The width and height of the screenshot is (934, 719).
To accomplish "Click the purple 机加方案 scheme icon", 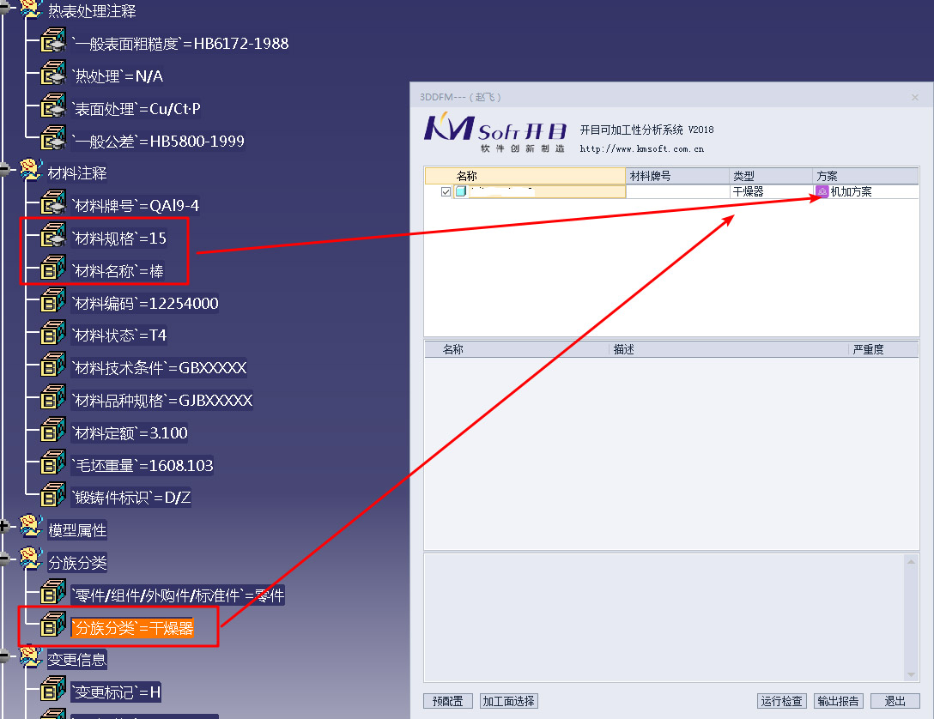I will pos(822,190).
